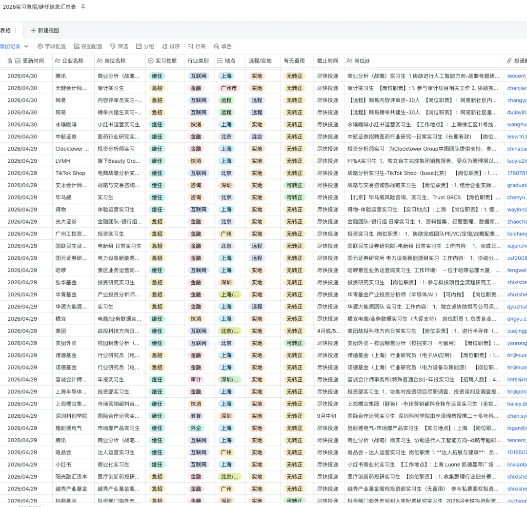This screenshot has width=527, height=507.
Task: Select the 哈啰 company cell
Action: tap(73, 270)
